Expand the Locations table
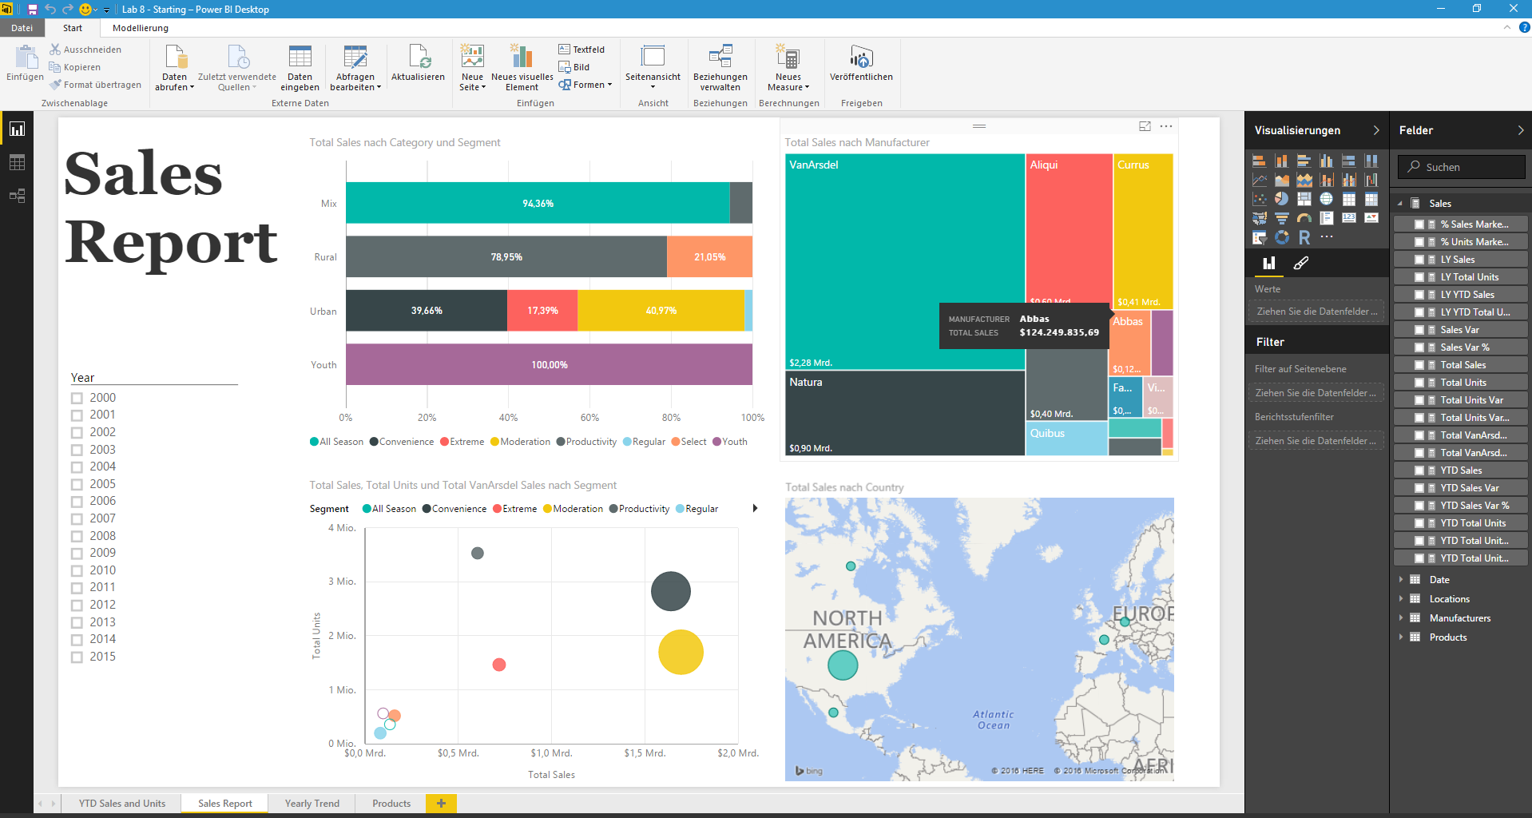 tap(1401, 598)
